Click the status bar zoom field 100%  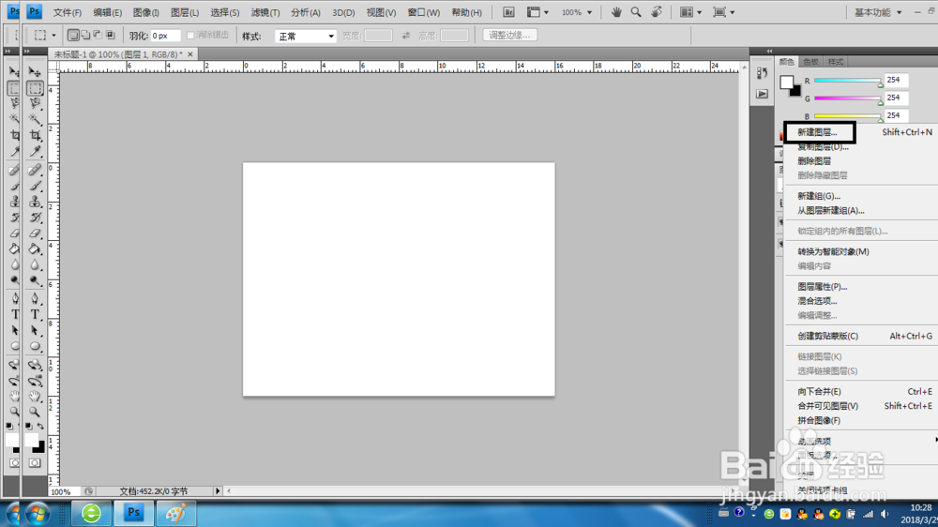(x=64, y=491)
